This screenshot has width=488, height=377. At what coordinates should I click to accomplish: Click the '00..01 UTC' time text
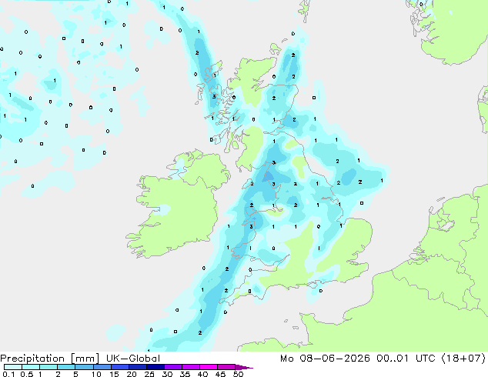[406, 359]
